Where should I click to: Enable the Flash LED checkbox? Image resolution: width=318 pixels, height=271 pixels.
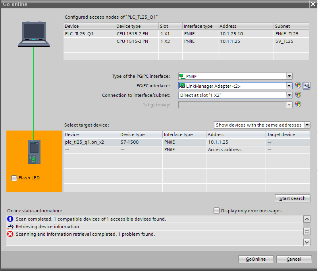click(14, 178)
